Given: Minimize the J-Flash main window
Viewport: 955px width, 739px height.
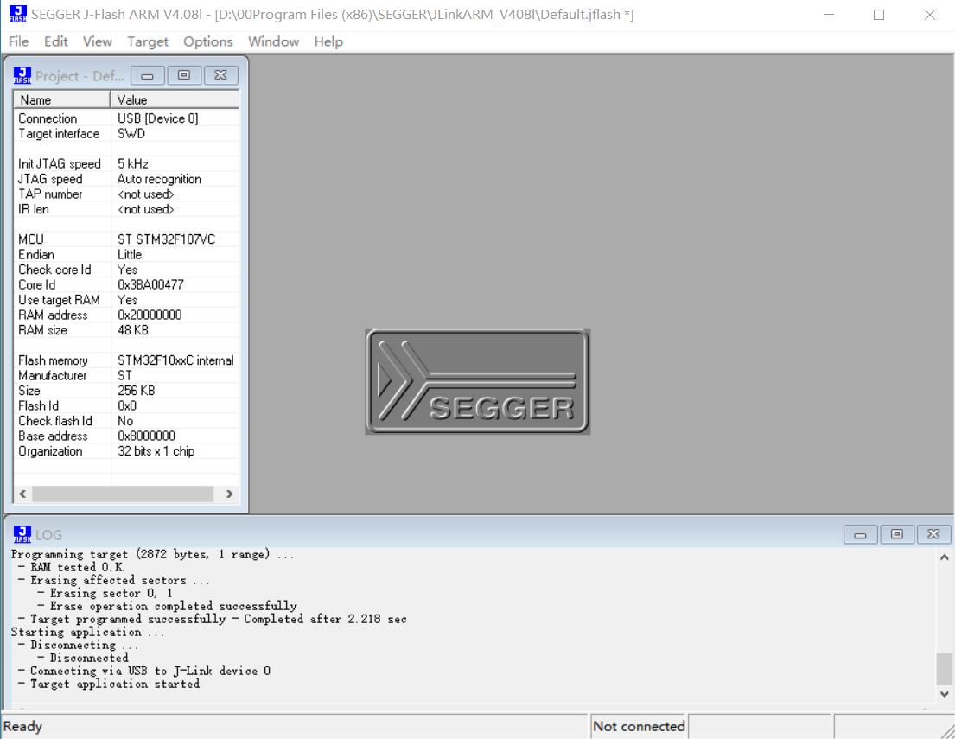Looking at the screenshot, I should 828,14.
